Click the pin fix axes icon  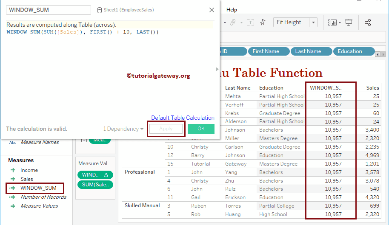pos(263,22)
